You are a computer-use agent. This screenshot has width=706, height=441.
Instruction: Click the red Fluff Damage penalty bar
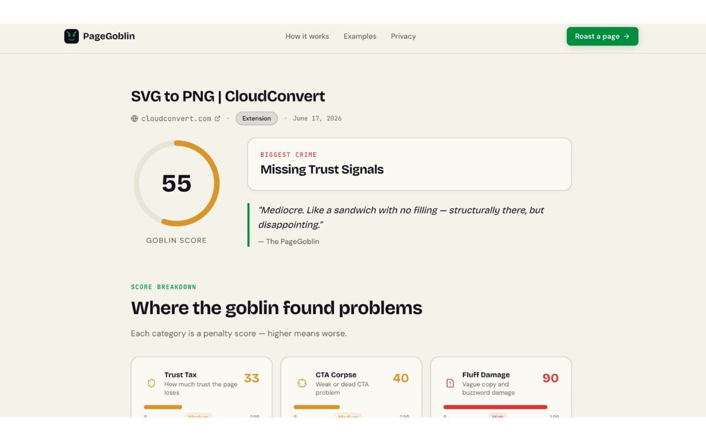click(495, 407)
